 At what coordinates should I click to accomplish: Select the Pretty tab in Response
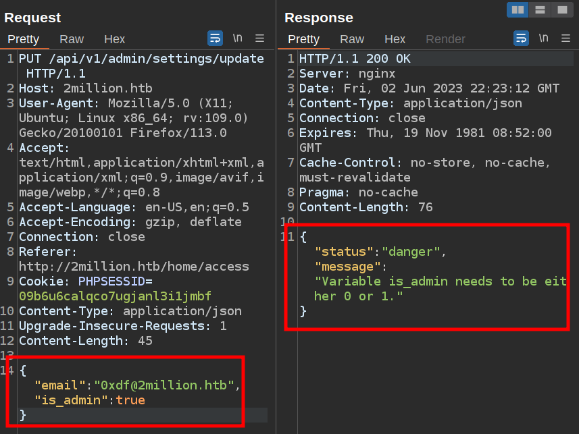pos(304,39)
